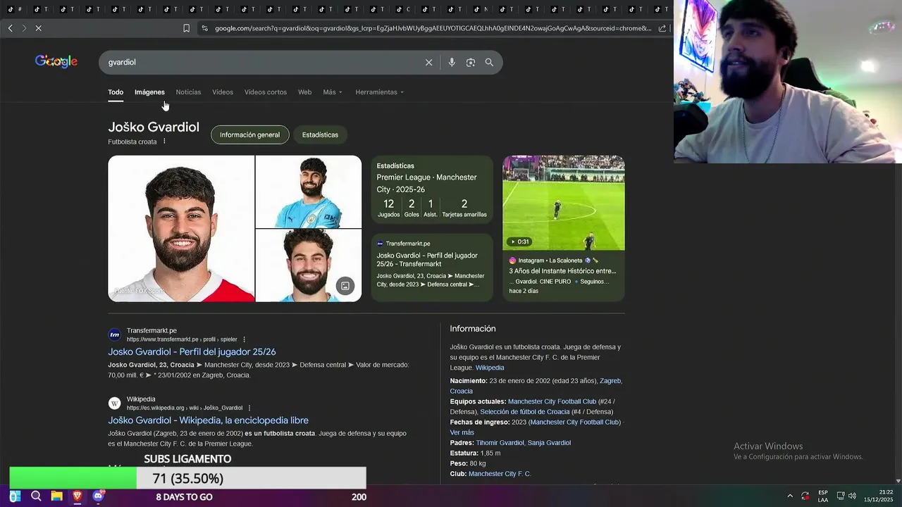Open Google Lens image search icon
902x507 pixels.
pos(471,62)
